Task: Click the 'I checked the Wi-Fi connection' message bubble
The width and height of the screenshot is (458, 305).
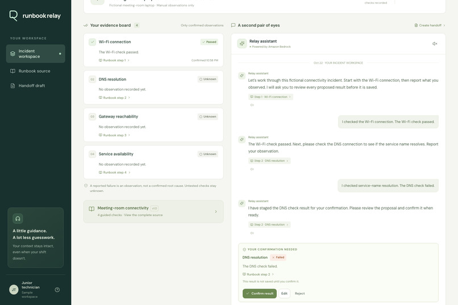Action: click(x=388, y=122)
